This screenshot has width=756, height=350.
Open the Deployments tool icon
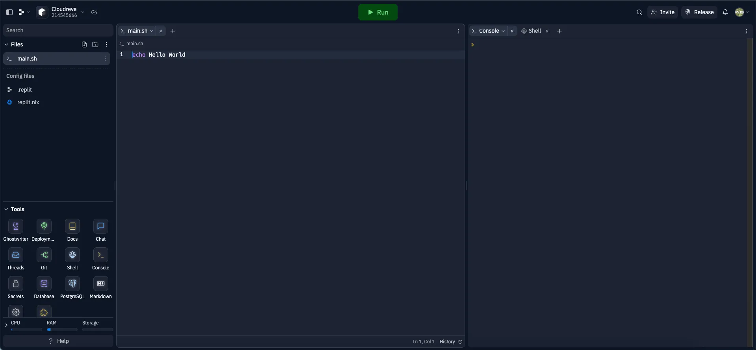[x=44, y=227]
